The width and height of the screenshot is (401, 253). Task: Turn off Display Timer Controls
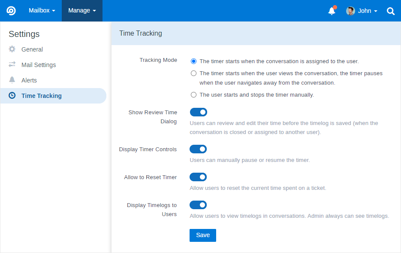click(x=198, y=149)
